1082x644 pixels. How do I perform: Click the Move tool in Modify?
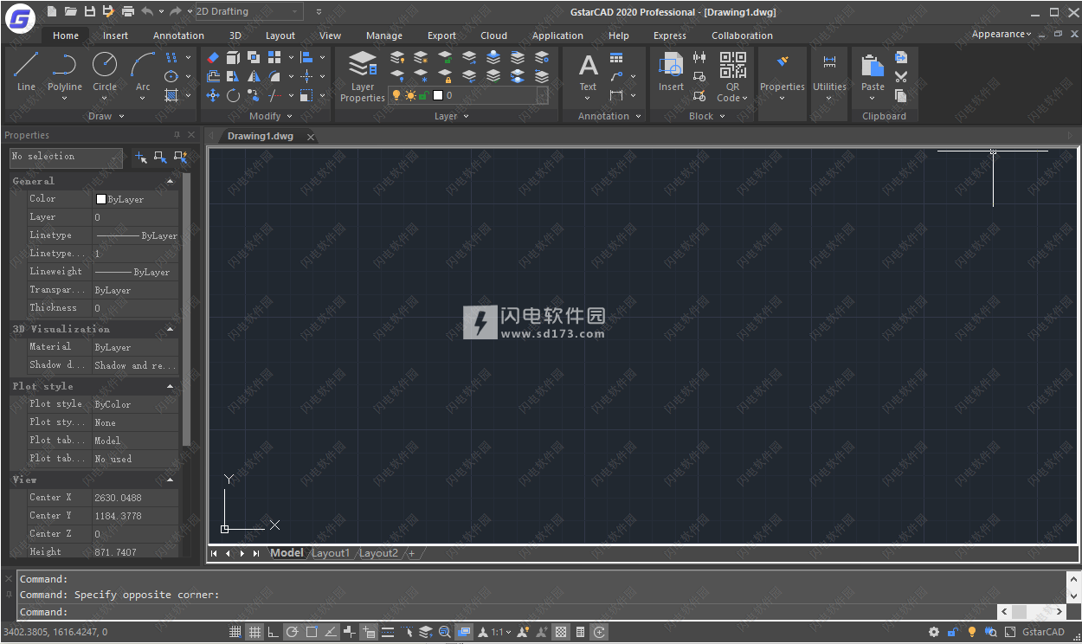(213, 95)
